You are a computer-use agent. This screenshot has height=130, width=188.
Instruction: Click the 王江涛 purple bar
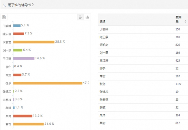tap(24, 59)
